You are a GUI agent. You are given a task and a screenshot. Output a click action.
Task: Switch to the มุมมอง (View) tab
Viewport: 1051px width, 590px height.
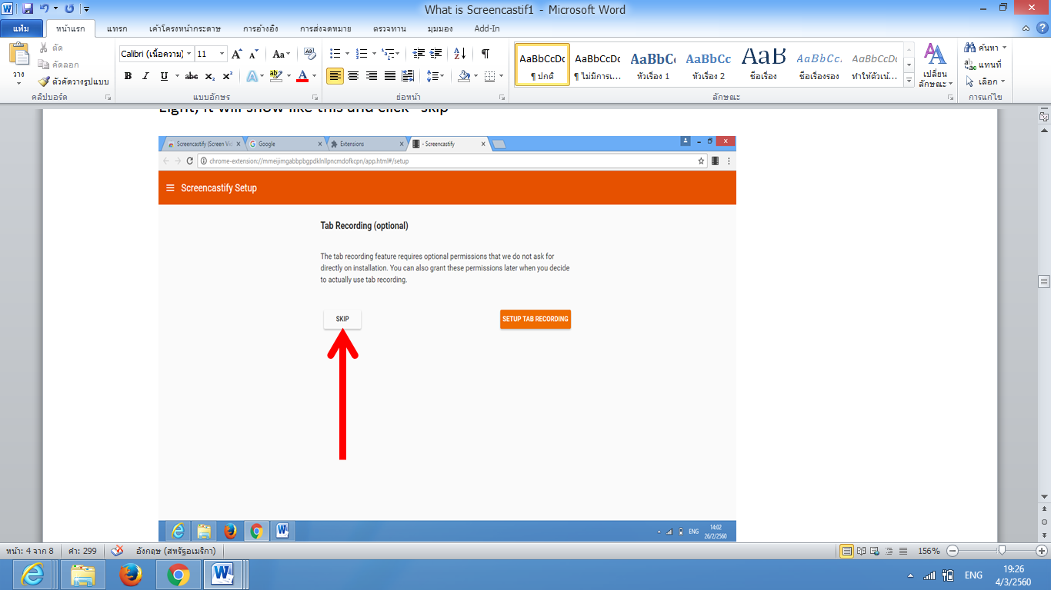[440, 28]
